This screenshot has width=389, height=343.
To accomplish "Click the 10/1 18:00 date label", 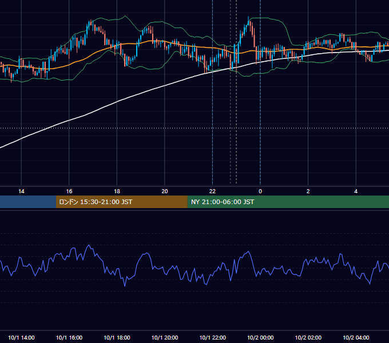I will pos(117,337).
